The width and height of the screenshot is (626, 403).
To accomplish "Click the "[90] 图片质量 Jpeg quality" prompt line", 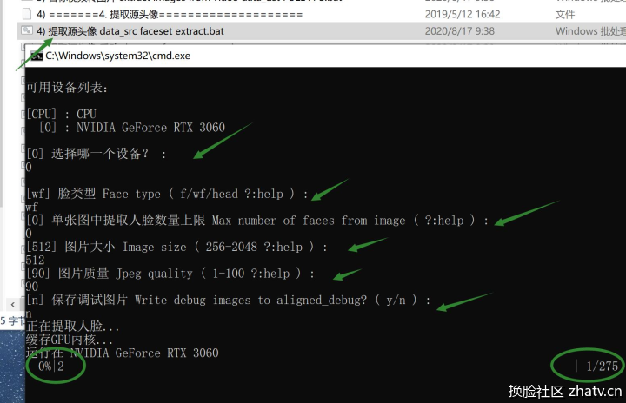I will (170, 274).
